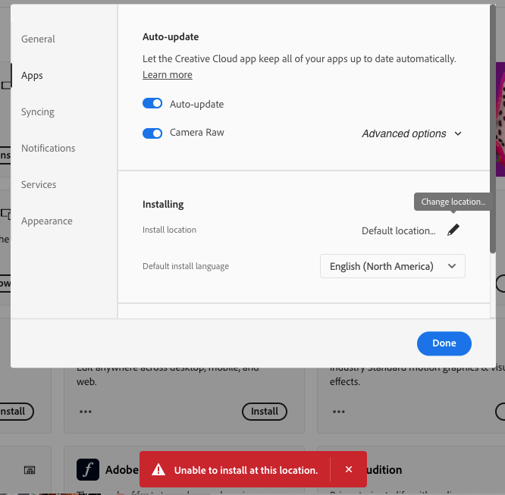
Task: Switch to Appearance preferences
Action: (47, 221)
